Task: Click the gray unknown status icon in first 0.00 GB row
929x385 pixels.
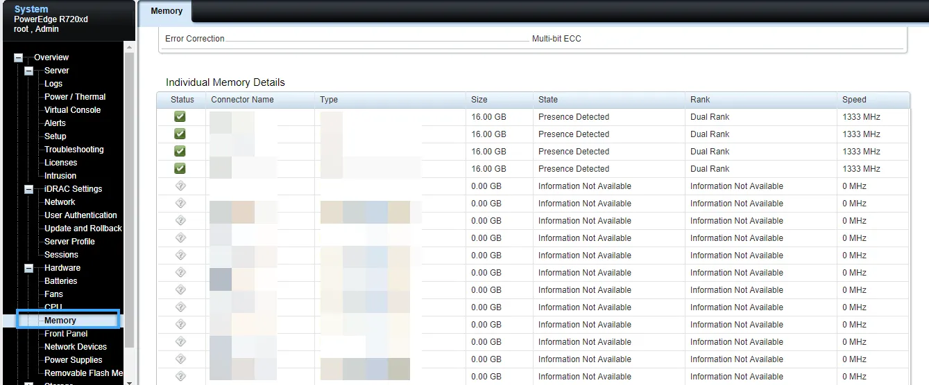Action: (x=180, y=186)
